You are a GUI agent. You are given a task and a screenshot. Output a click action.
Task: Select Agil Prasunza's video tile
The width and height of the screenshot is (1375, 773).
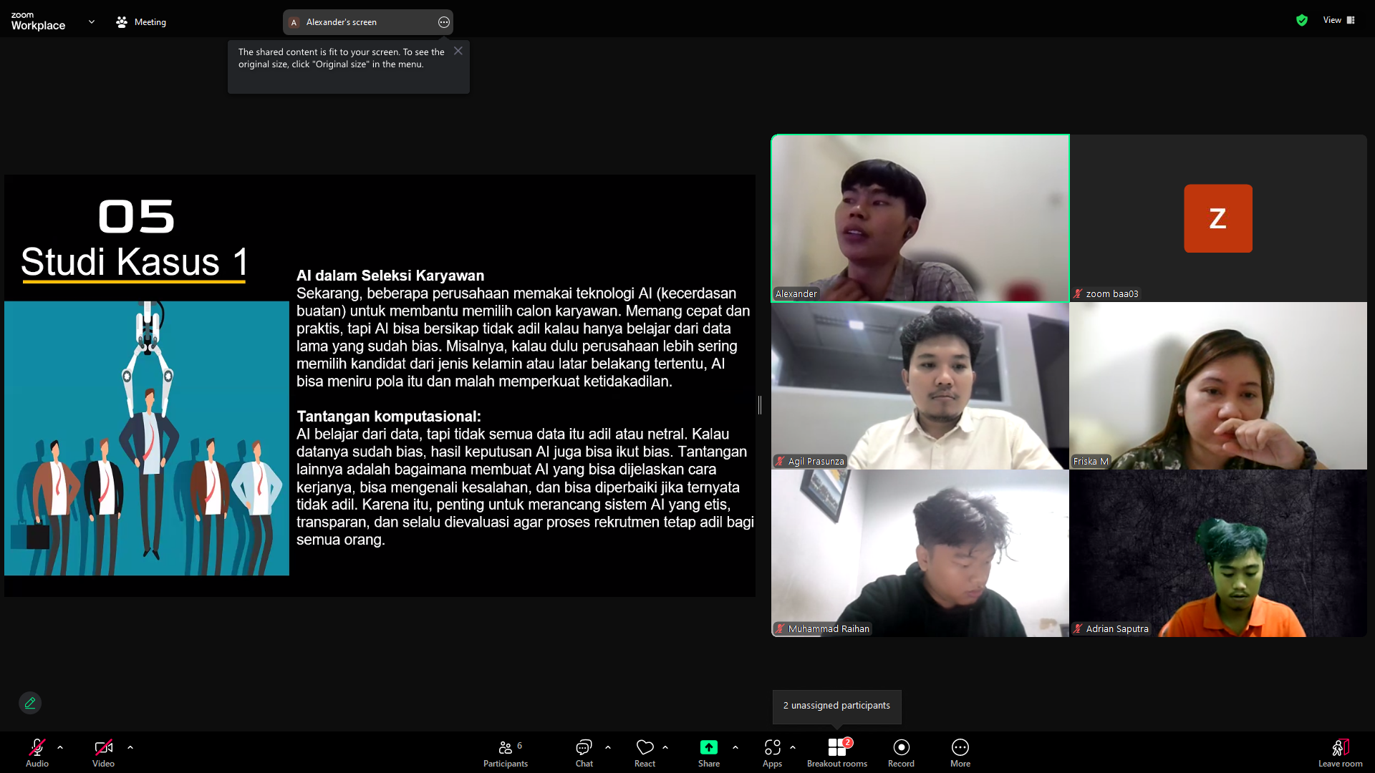(920, 386)
